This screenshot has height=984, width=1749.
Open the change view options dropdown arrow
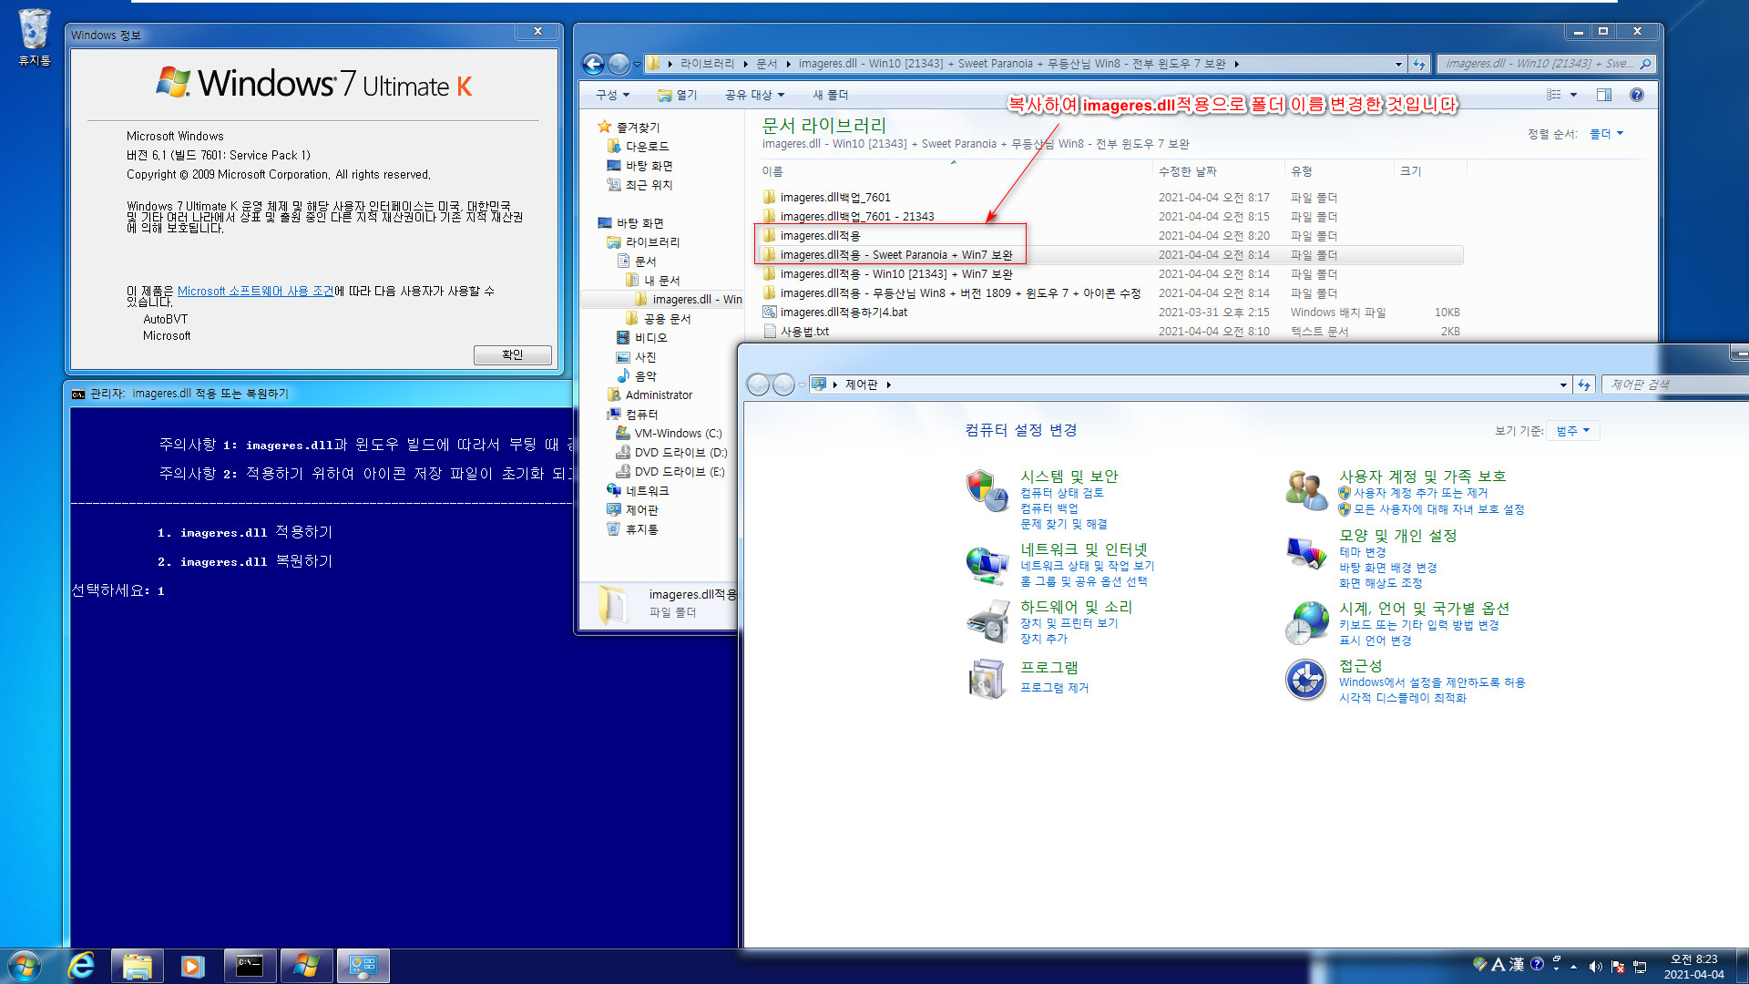point(1573,95)
